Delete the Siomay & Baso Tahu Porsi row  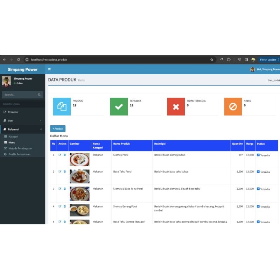tap(65, 189)
